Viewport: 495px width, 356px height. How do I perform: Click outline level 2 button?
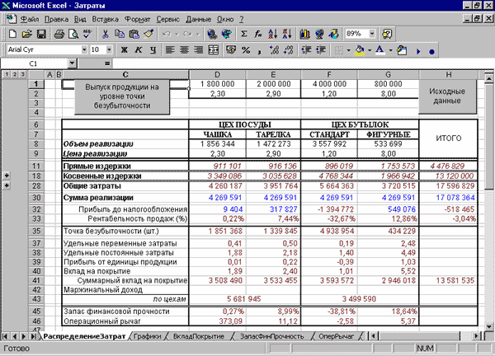pos(14,74)
